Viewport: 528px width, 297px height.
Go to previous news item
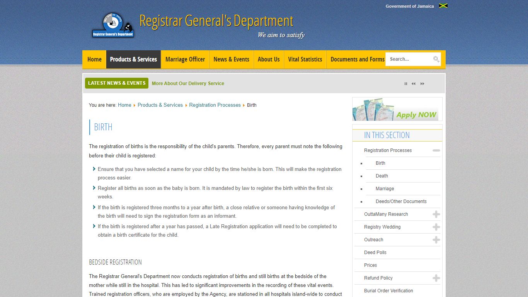pos(414,84)
